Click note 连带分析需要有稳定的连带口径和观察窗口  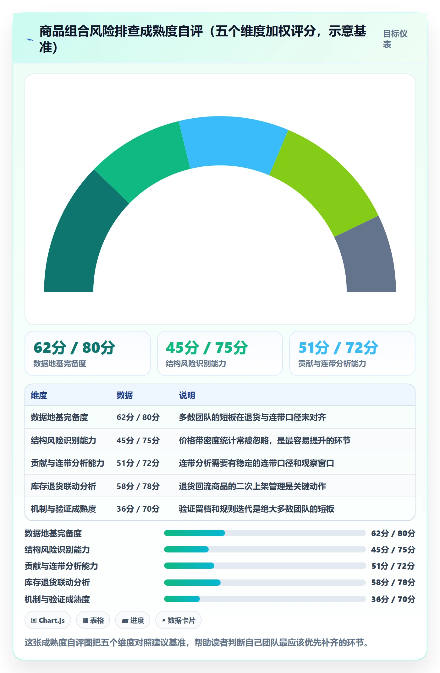(256, 463)
